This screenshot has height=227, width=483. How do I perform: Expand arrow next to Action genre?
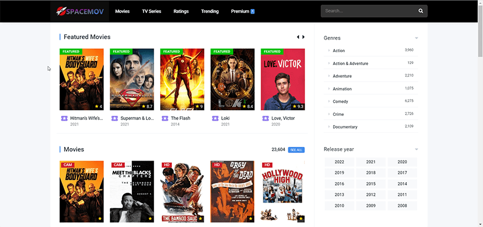329,51
